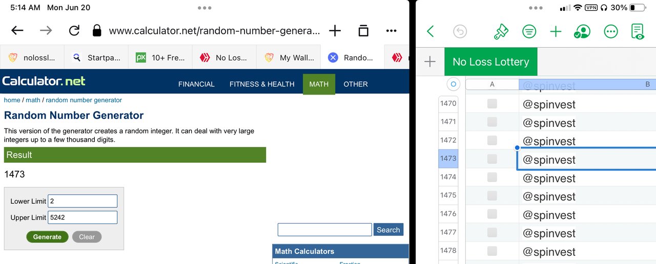Open the Numbers organize filter icon
Viewport: 656px width, 264px height.
tap(529, 32)
